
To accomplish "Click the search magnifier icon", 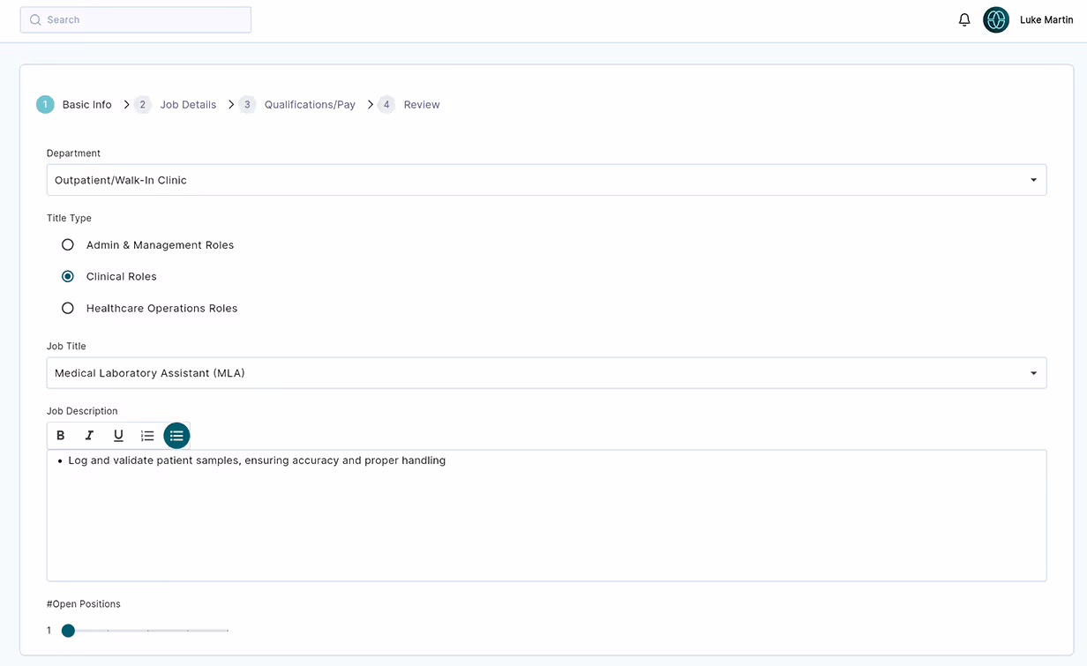I will point(34,19).
